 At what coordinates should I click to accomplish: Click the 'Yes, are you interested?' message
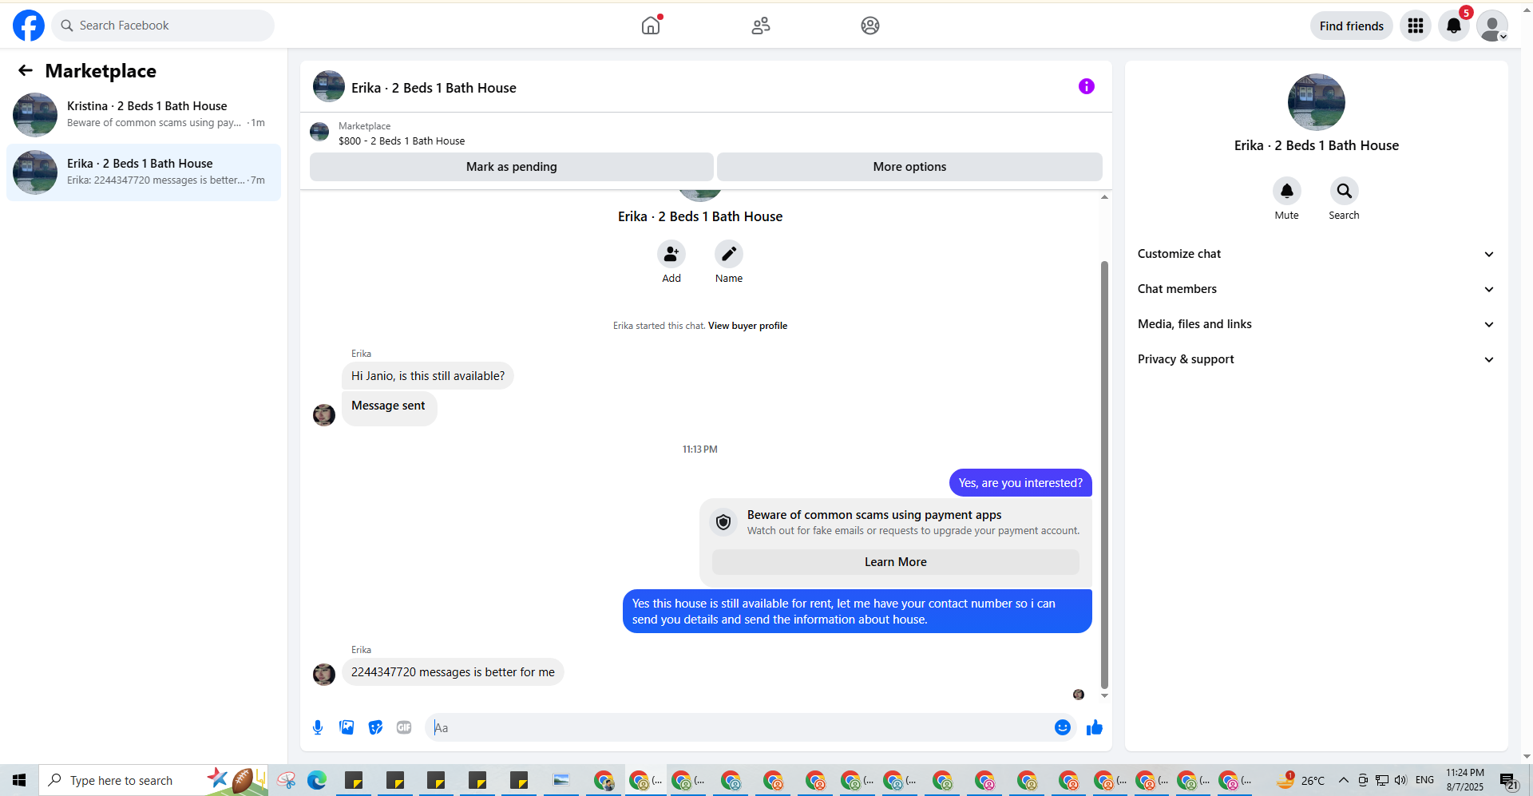1020,483
